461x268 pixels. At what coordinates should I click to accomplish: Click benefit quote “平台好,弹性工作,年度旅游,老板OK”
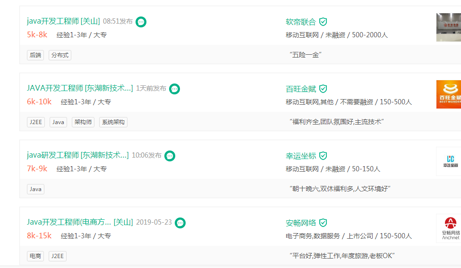coord(342,256)
